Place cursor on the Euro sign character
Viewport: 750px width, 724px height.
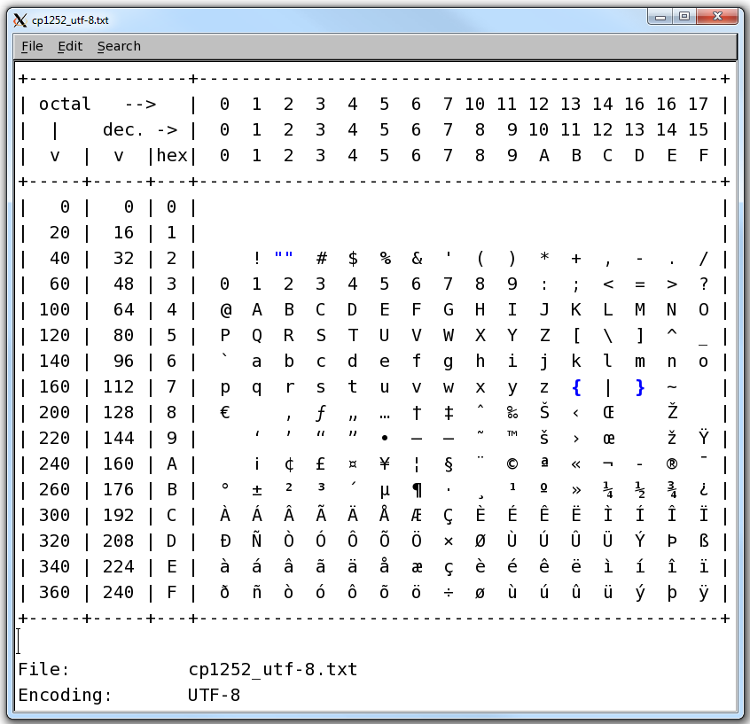(224, 412)
